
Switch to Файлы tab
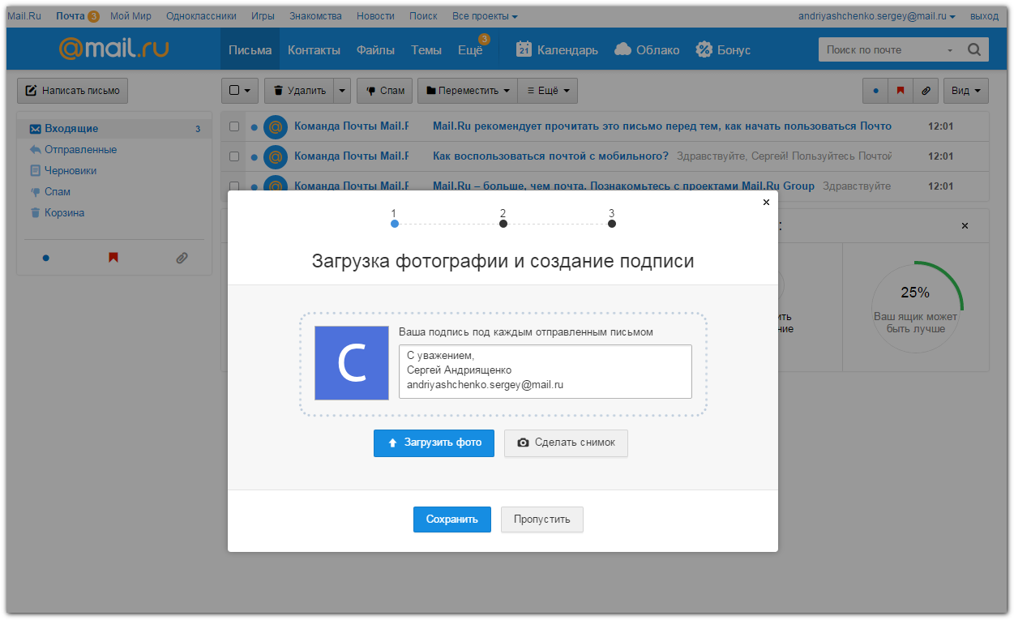click(x=375, y=50)
